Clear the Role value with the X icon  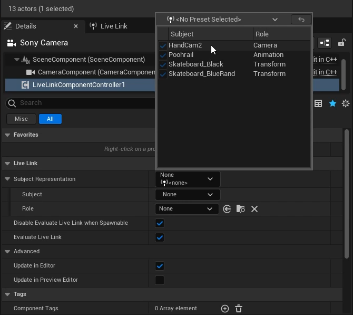coord(254,209)
